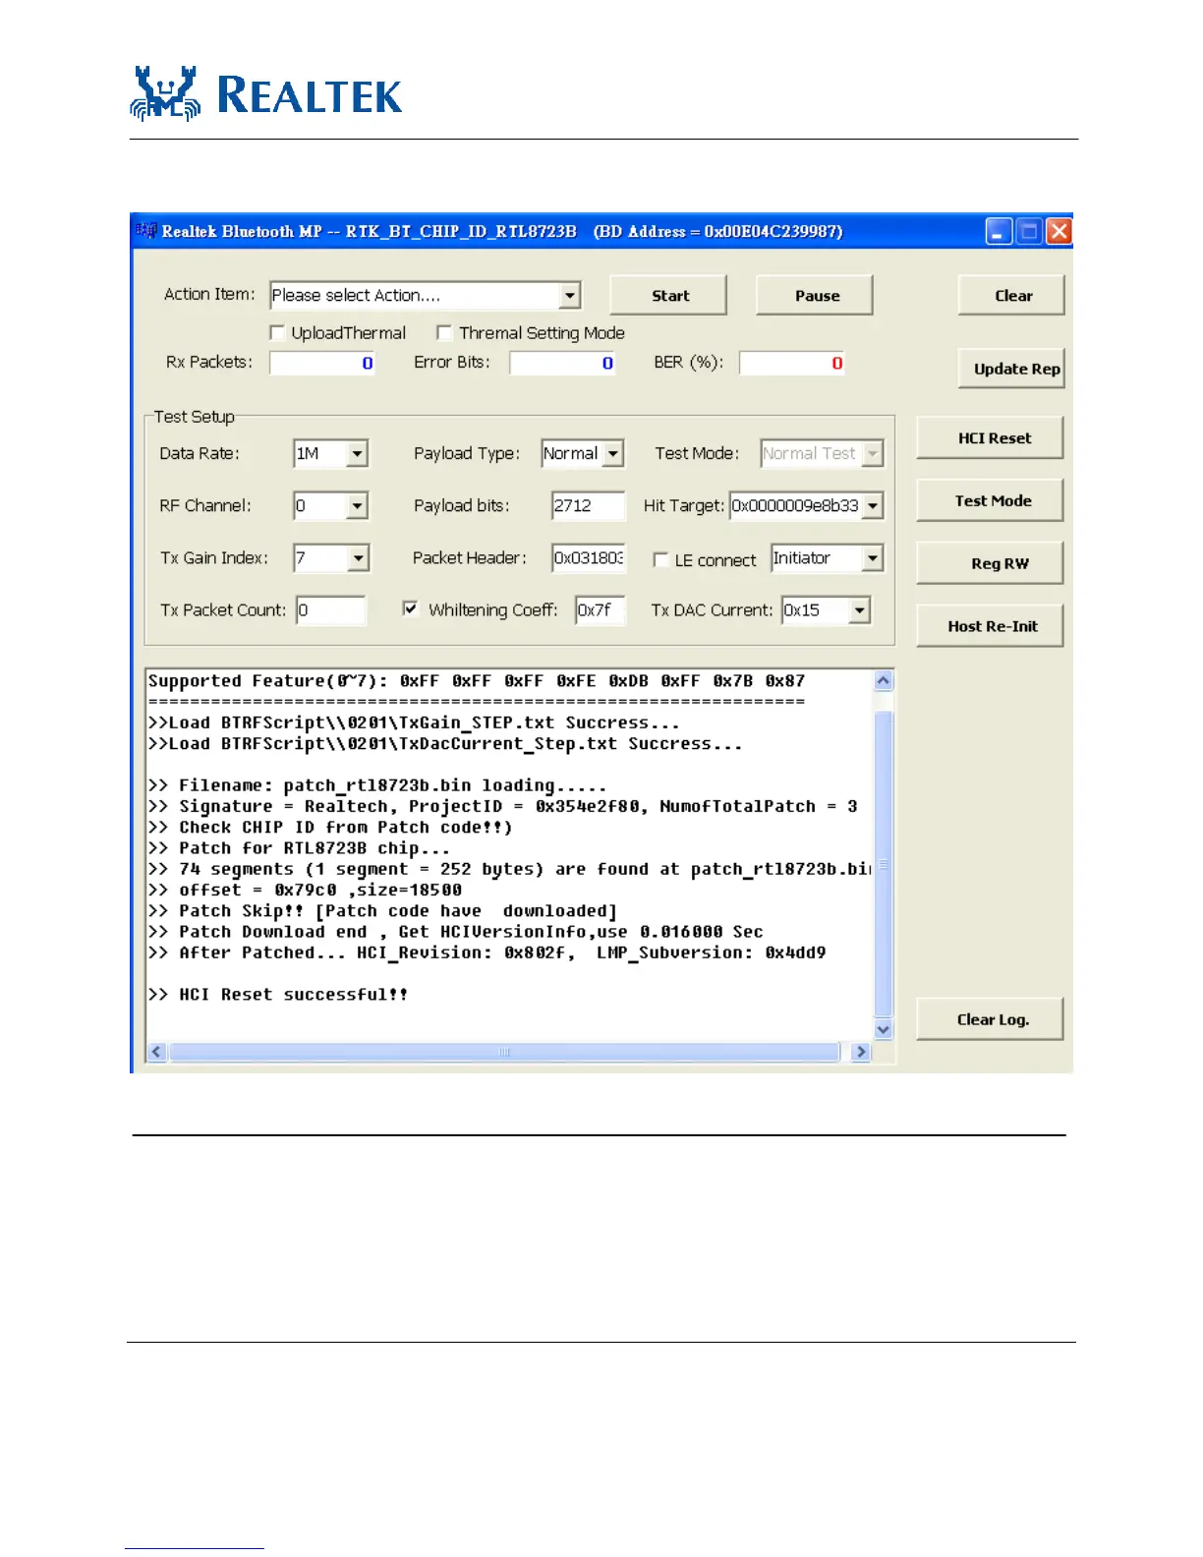Open the Reg RW dialog button
This screenshot has height=1557, width=1203.
(x=991, y=563)
